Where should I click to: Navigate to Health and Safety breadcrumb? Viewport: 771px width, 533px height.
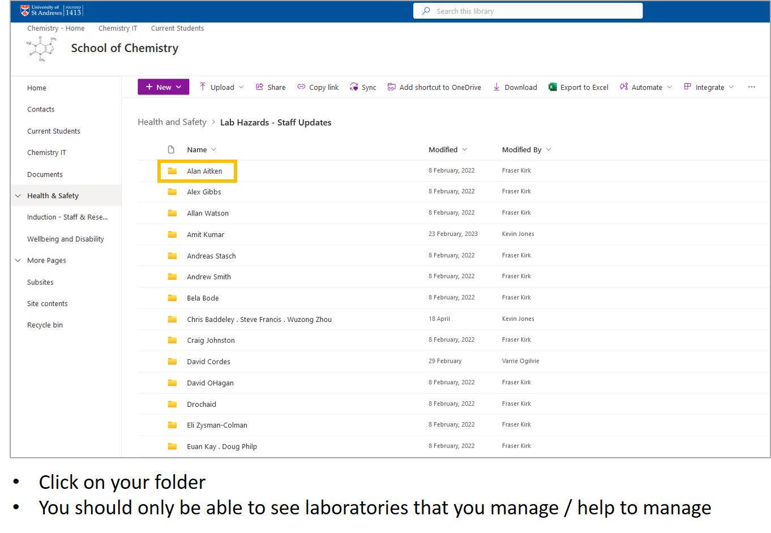coord(172,122)
